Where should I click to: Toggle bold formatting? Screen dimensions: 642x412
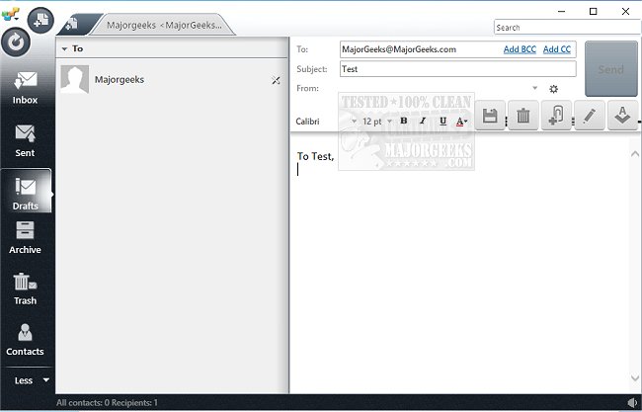(404, 121)
